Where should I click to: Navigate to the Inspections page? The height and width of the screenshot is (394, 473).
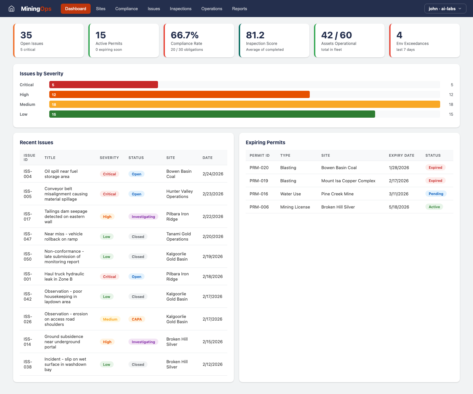pyautogui.click(x=181, y=9)
